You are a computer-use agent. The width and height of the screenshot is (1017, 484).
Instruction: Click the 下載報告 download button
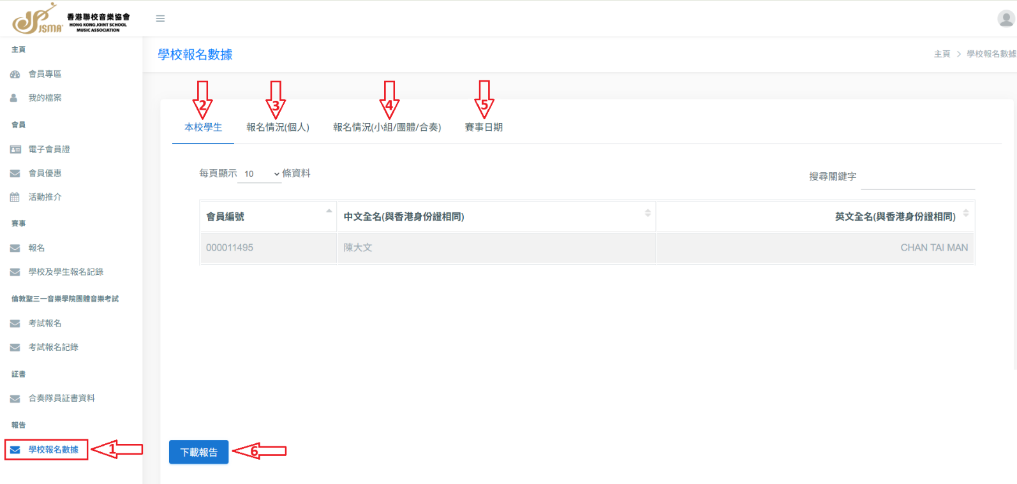click(199, 452)
